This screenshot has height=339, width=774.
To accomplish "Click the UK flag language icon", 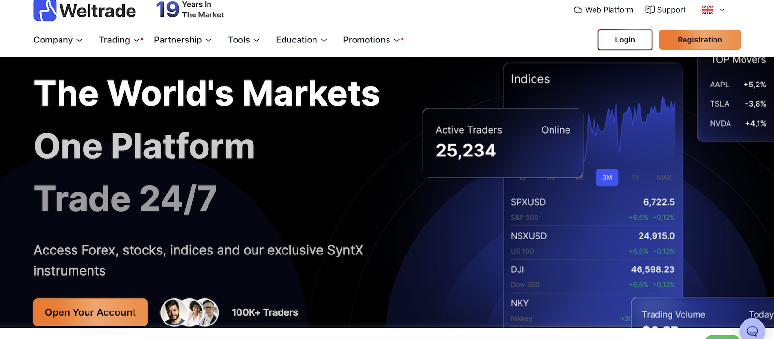I will (707, 10).
